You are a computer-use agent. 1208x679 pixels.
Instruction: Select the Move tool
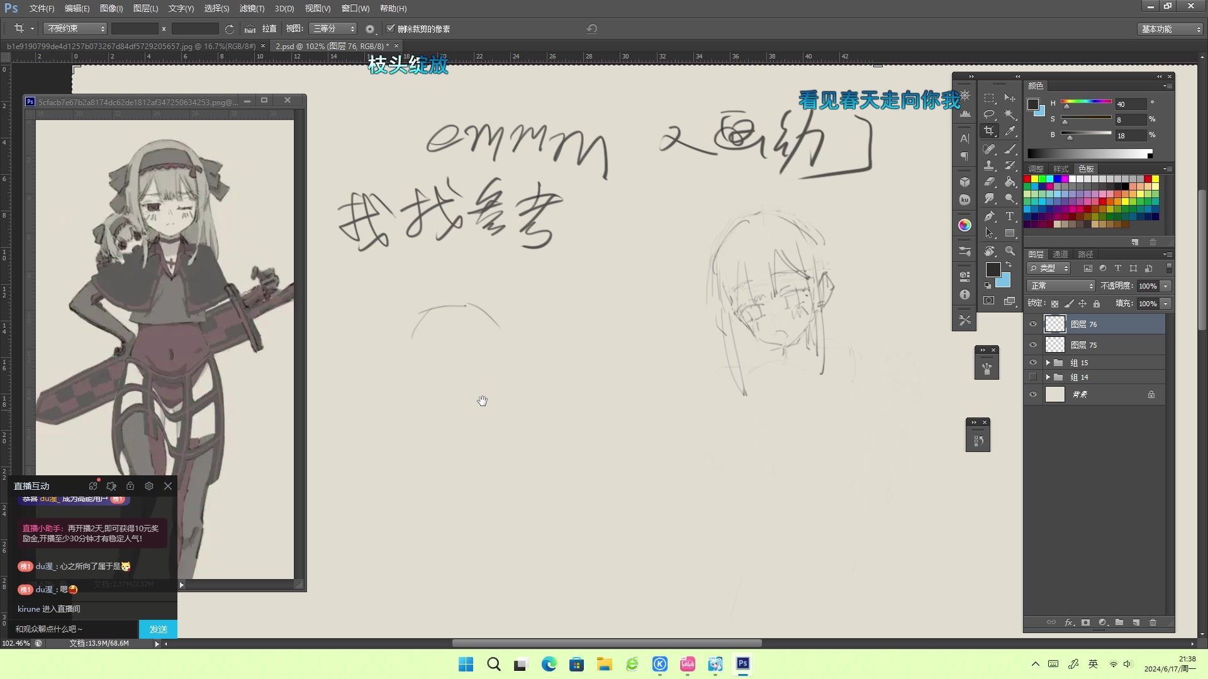coord(1010,98)
